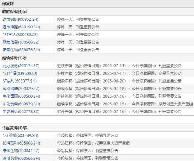
Task: Open 中化装备(600579.SH) stock page
Action: (21, 104)
